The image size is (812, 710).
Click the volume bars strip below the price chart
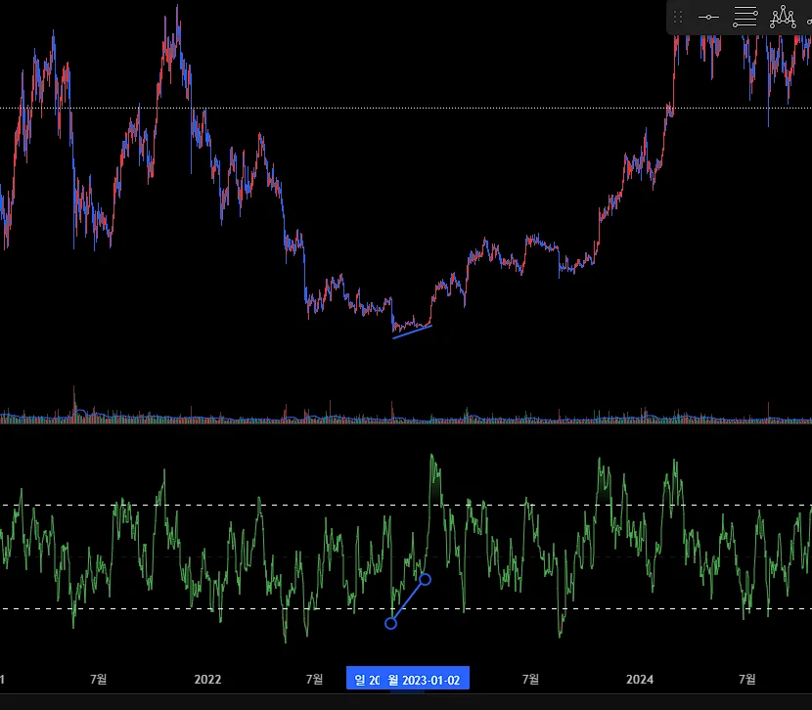(x=406, y=417)
